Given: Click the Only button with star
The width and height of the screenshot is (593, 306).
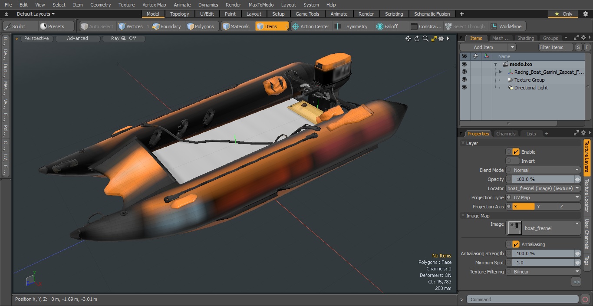Looking at the screenshot, I should click(563, 14).
